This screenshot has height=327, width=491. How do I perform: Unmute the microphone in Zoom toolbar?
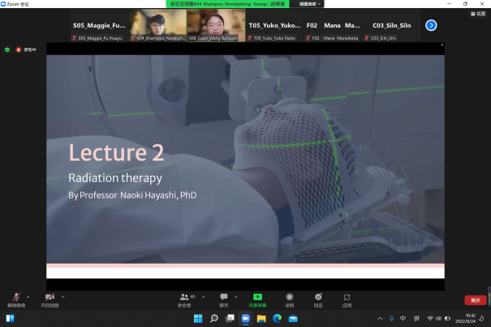coord(15,299)
